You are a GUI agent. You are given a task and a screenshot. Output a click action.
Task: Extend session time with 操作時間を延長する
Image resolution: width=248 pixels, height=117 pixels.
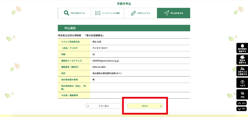pyautogui.click(x=242, y=48)
